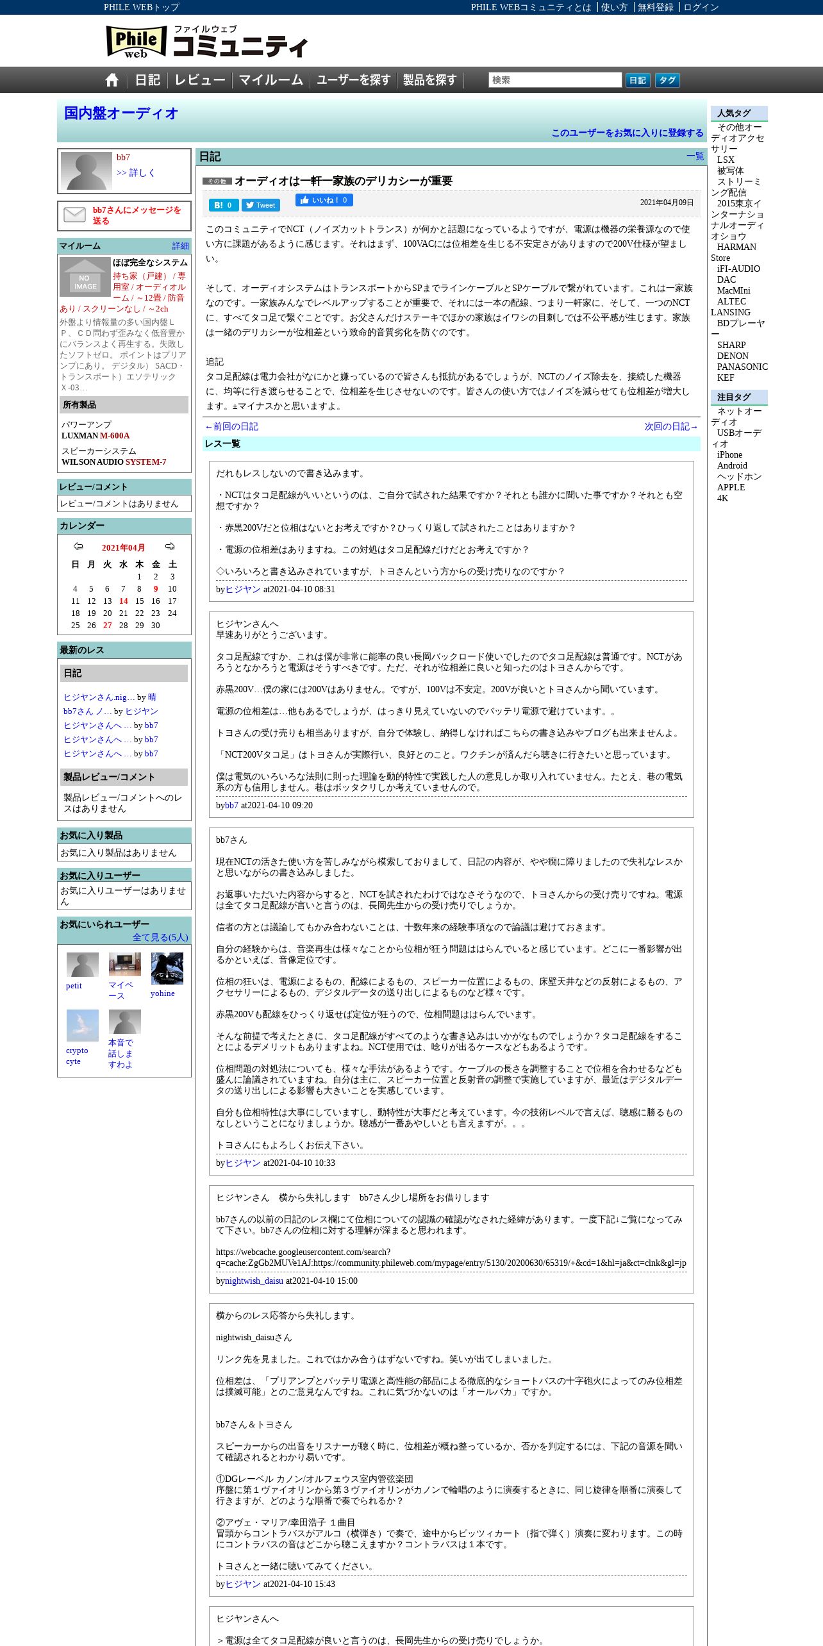Open ヒジヤンさん.nig… latest reply link
The width and height of the screenshot is (823, 1646).
tap(99, 697)
